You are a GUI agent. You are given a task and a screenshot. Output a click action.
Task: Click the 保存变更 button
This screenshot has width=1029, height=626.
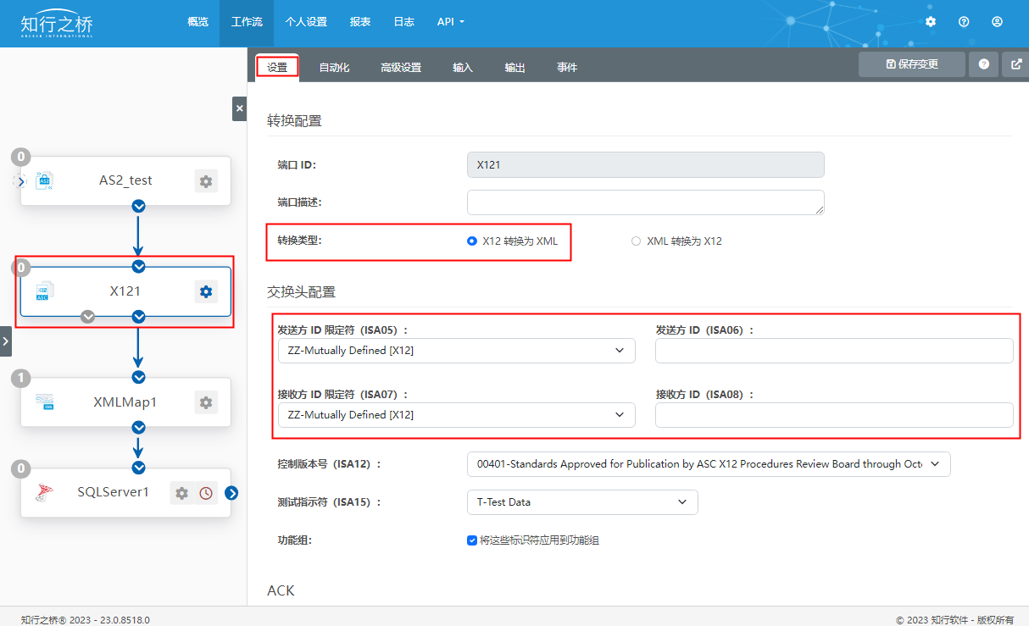911,64
